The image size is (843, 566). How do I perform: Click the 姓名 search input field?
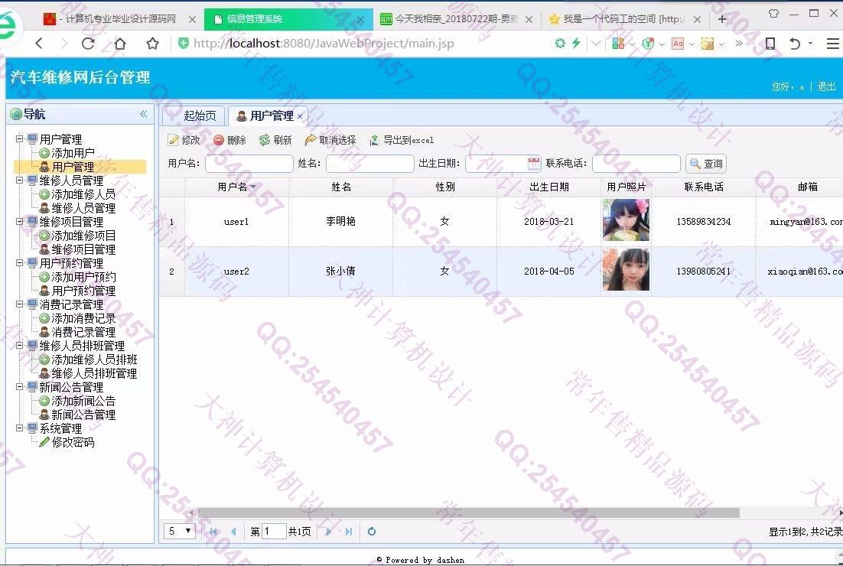(x=370, y=164)
